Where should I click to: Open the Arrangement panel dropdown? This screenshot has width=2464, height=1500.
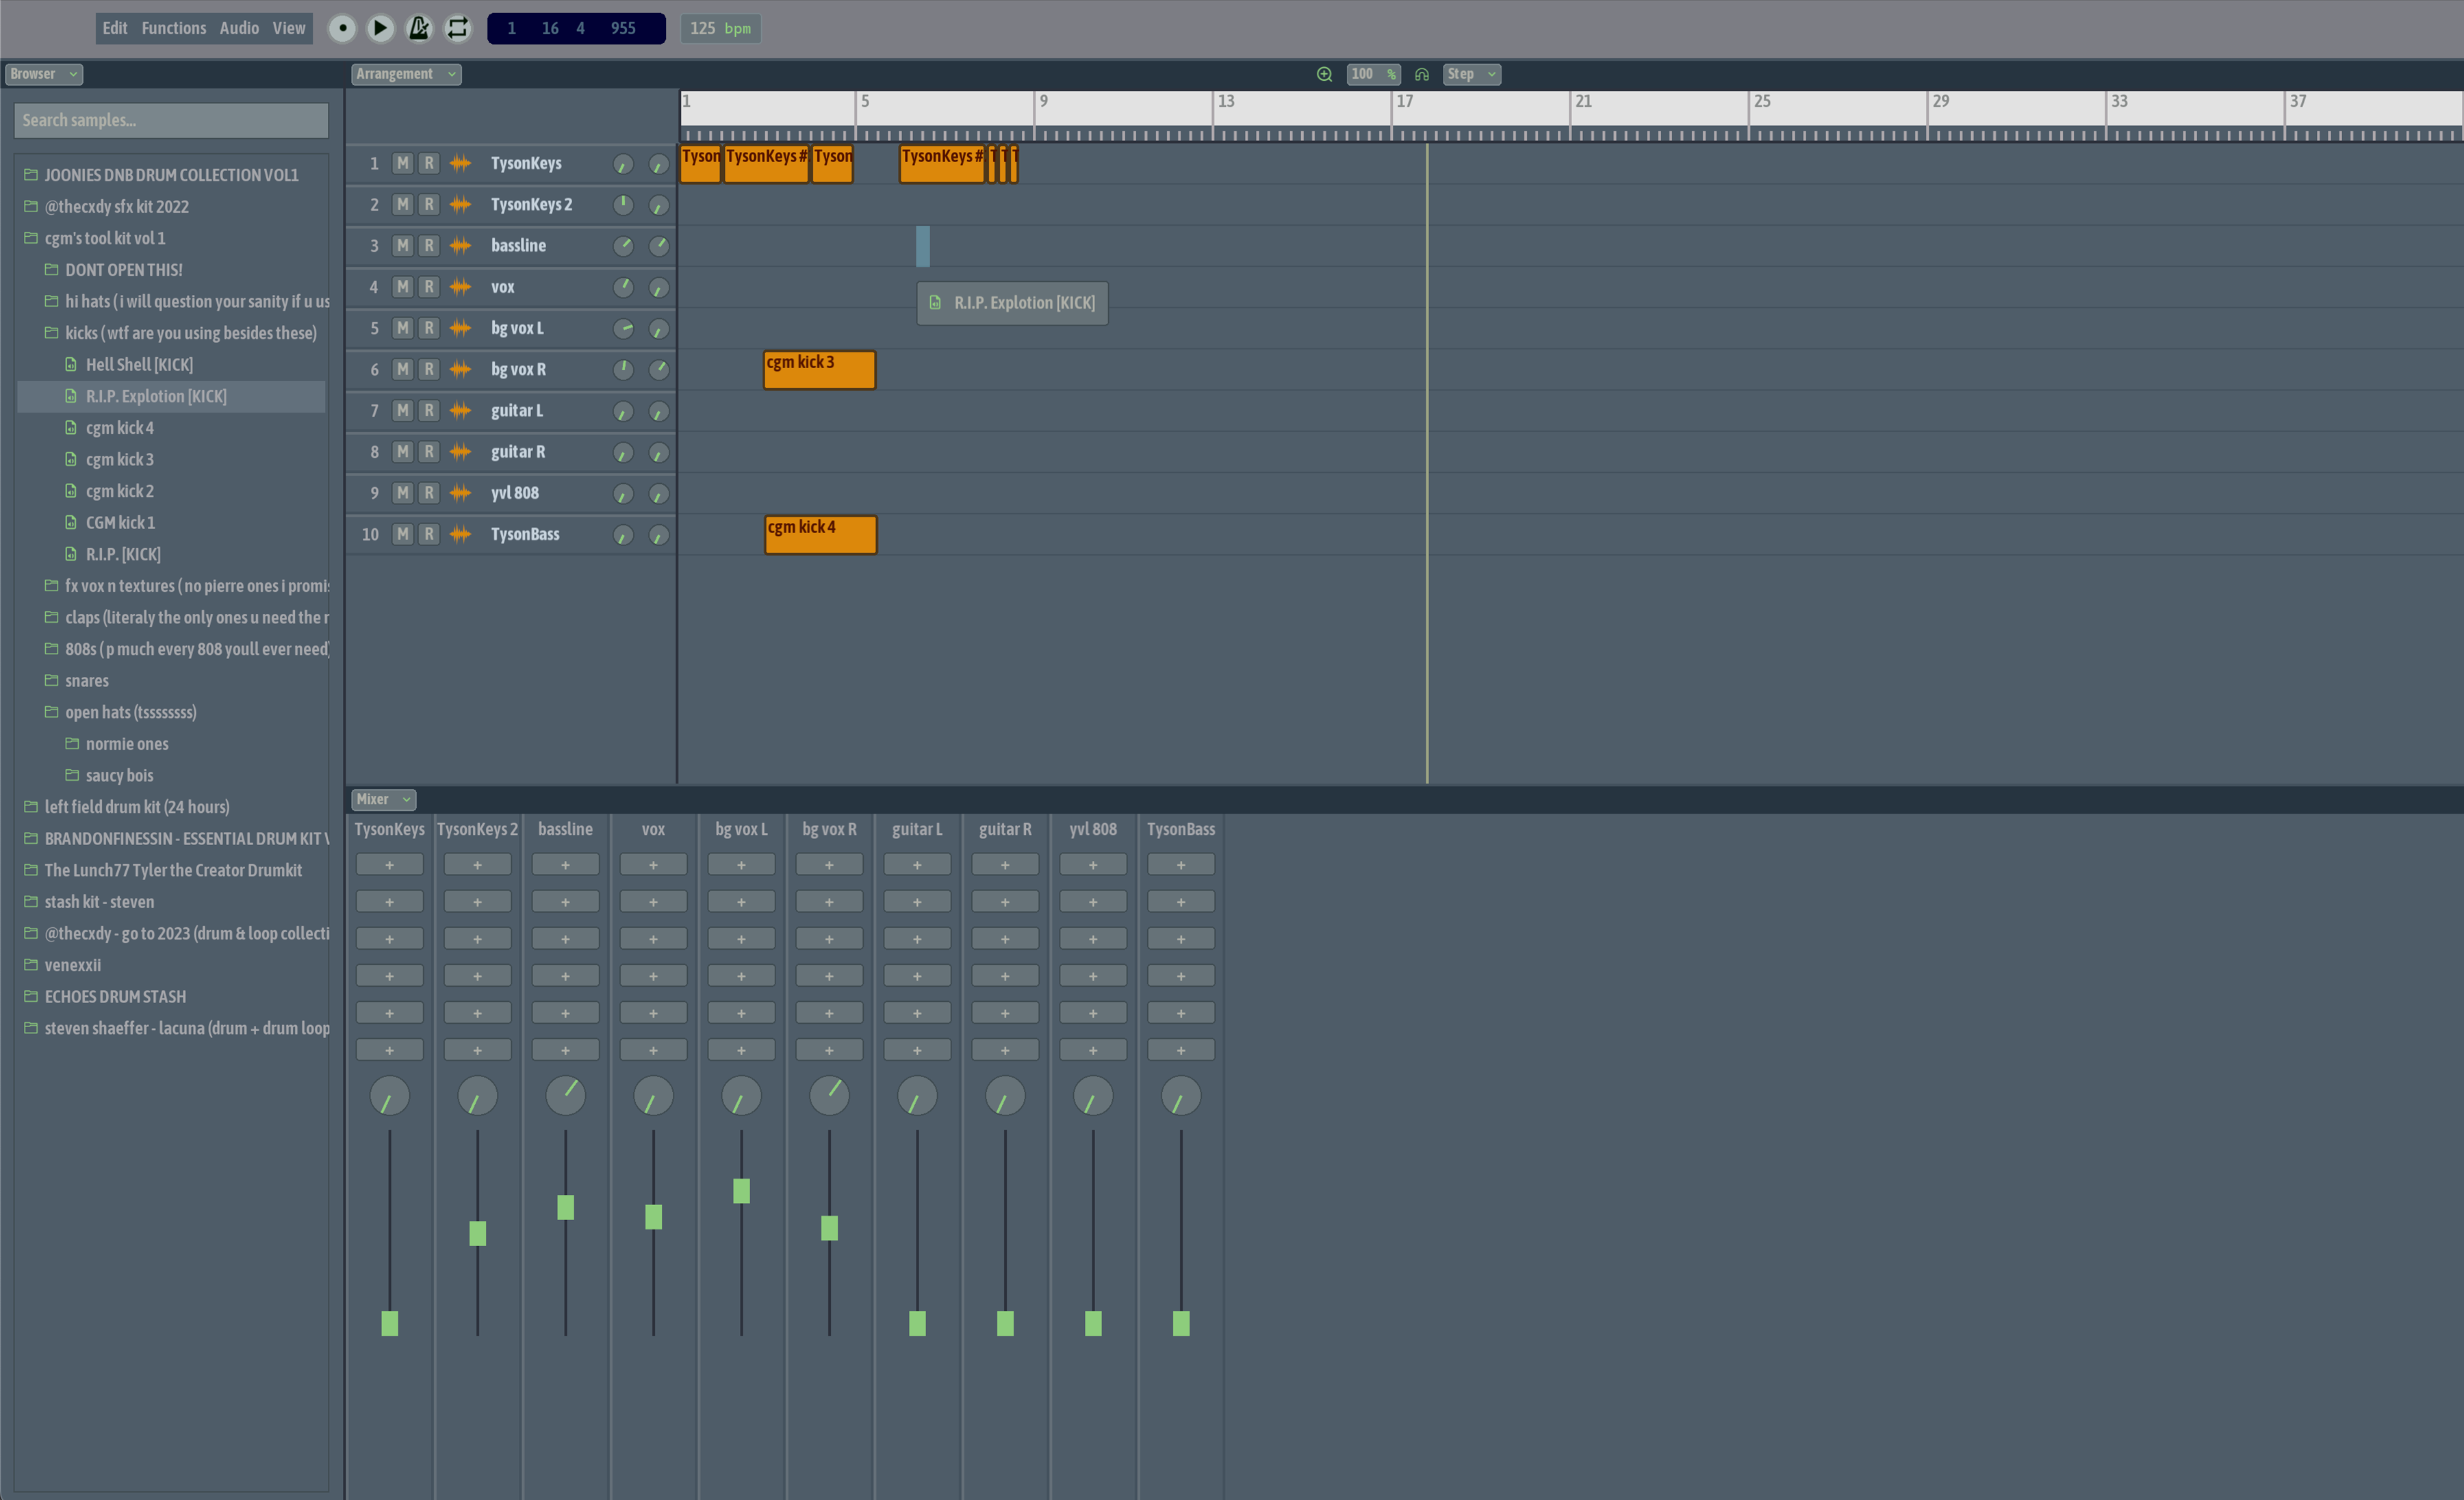tap(406, 74)
